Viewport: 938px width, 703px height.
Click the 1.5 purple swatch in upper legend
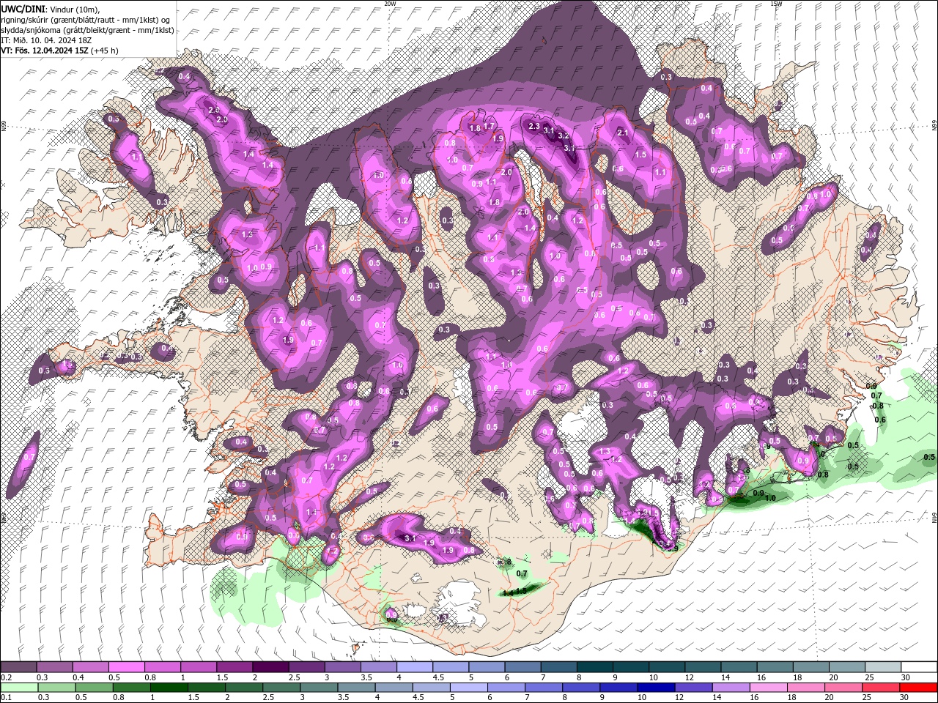234,667
